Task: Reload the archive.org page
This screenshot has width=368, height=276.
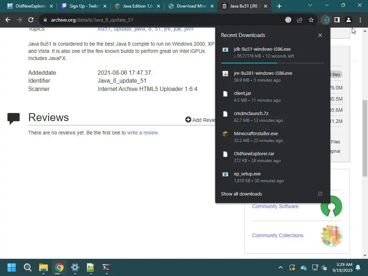Action: 31,20
